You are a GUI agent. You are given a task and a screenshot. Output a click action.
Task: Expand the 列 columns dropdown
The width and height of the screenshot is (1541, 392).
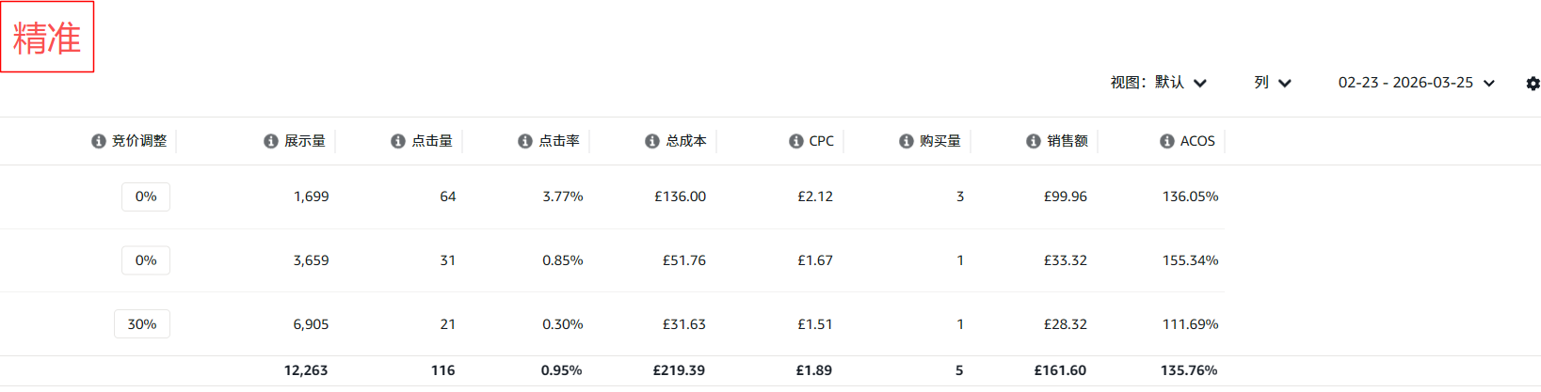pos(1272,83)
